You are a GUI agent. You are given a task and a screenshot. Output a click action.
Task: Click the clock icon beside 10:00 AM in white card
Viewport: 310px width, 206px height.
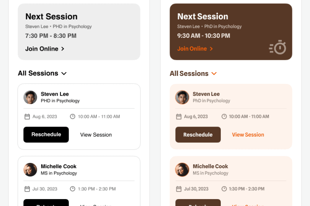click(x=73, y=116)
